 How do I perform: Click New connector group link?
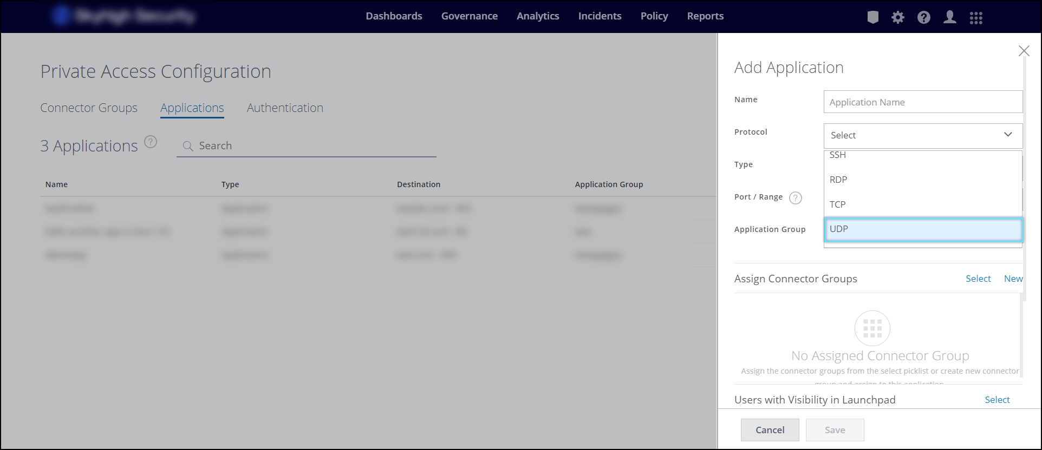point(1013,279)
